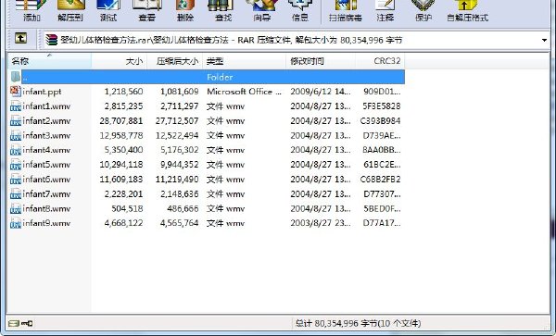Sort by 大小 column header
The image size is (556, 336).
pos(120,61)
